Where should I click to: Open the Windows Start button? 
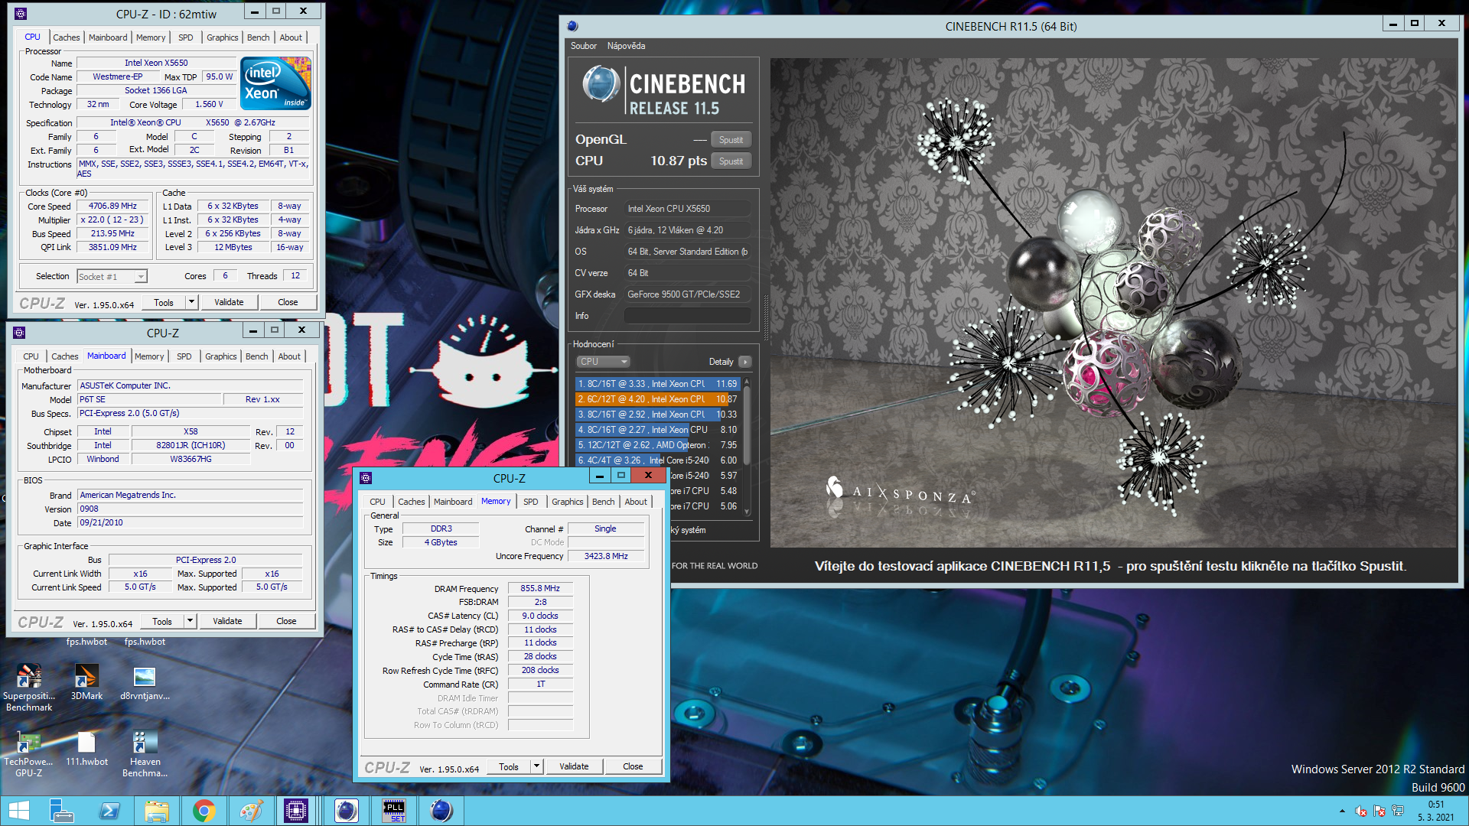click(19, 811)
